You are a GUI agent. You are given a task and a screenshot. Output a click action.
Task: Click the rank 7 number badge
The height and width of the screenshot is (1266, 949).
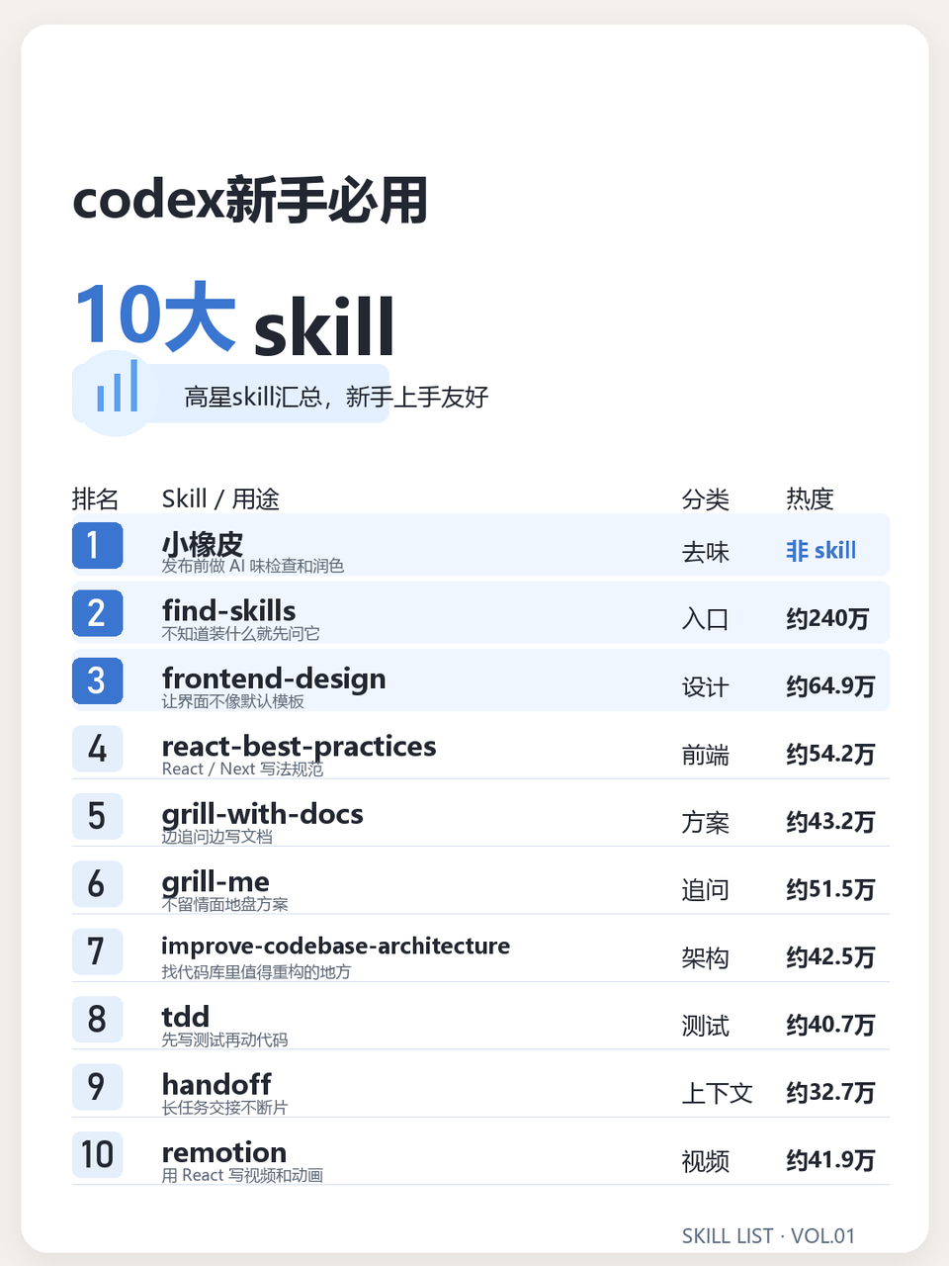97,951
